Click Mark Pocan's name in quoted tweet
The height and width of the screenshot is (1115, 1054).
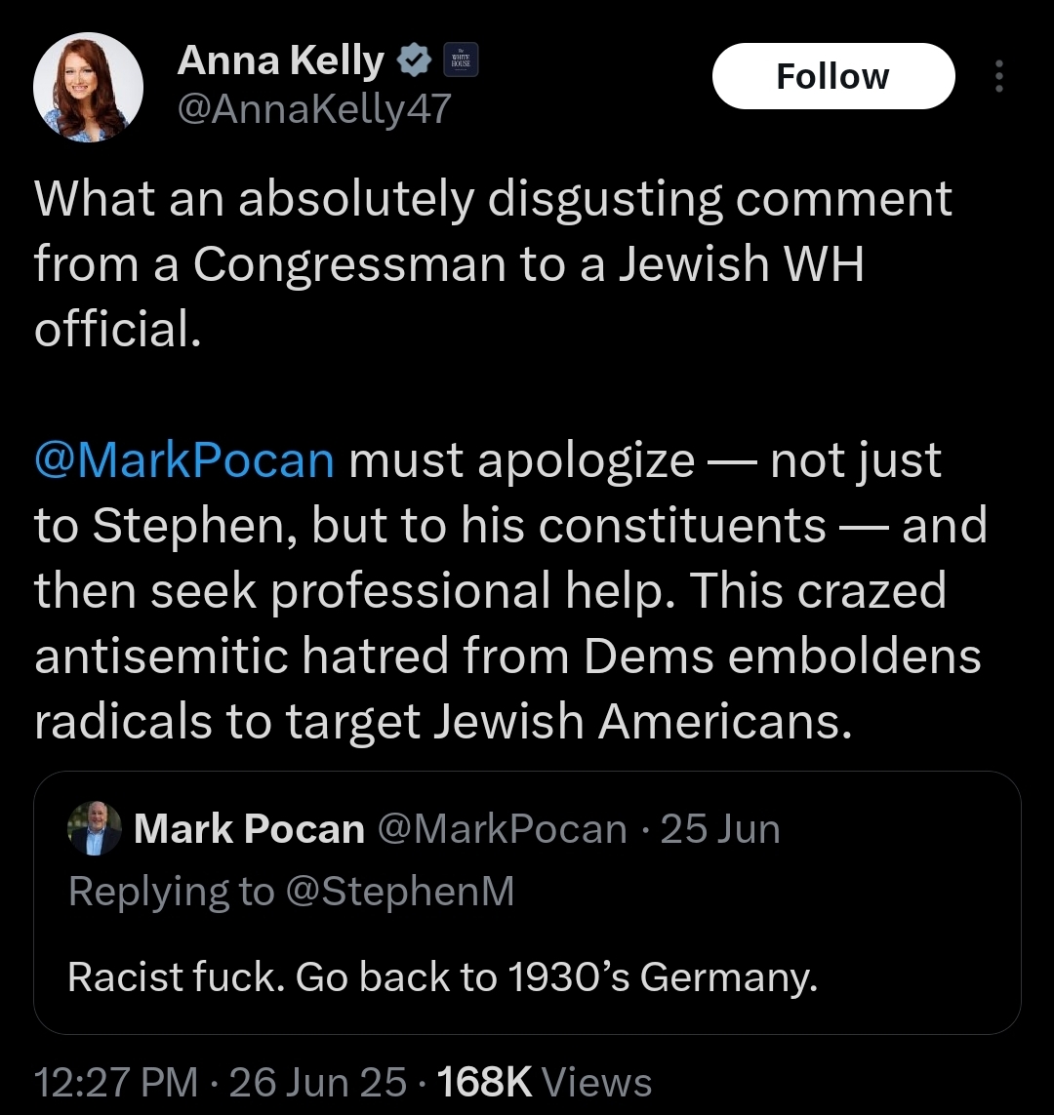click(249, 829)
